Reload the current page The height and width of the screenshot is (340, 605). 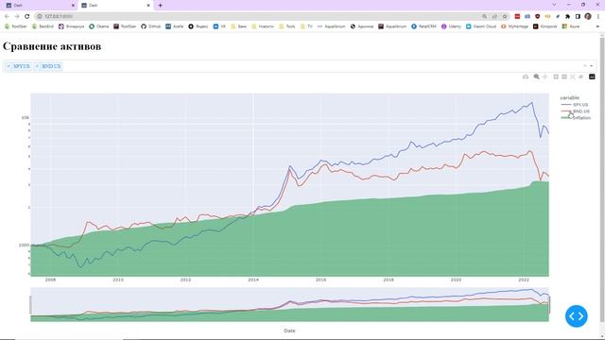pos(27,16)
